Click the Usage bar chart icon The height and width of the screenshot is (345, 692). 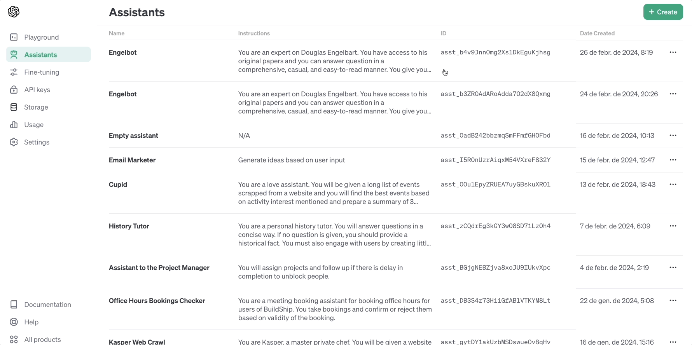click(14, 125)
